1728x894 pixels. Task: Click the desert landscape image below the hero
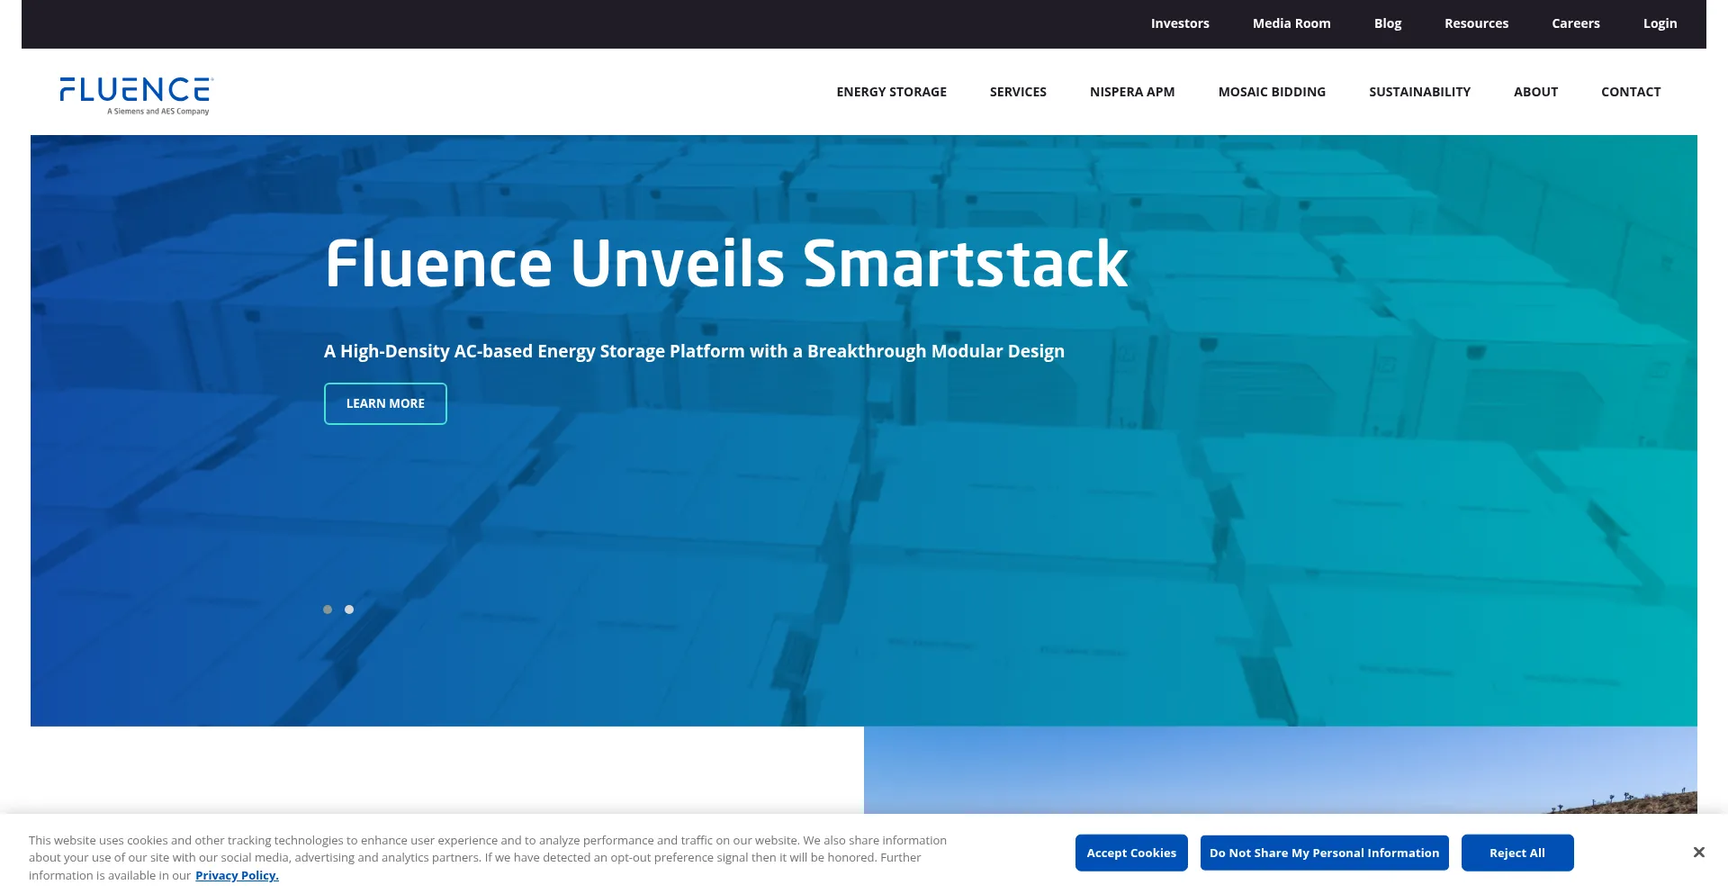(1281, 771)
